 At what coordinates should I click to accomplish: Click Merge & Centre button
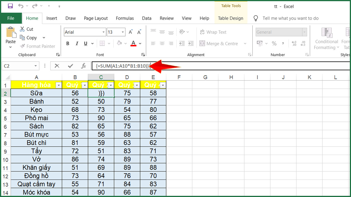219,44
